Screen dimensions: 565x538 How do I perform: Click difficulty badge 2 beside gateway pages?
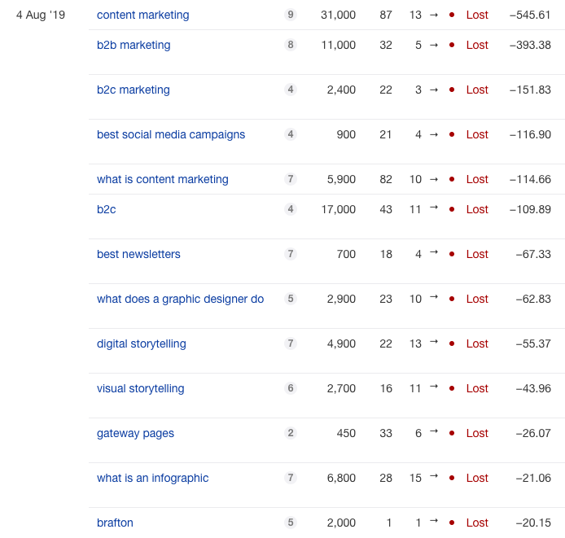pos(291,433)
